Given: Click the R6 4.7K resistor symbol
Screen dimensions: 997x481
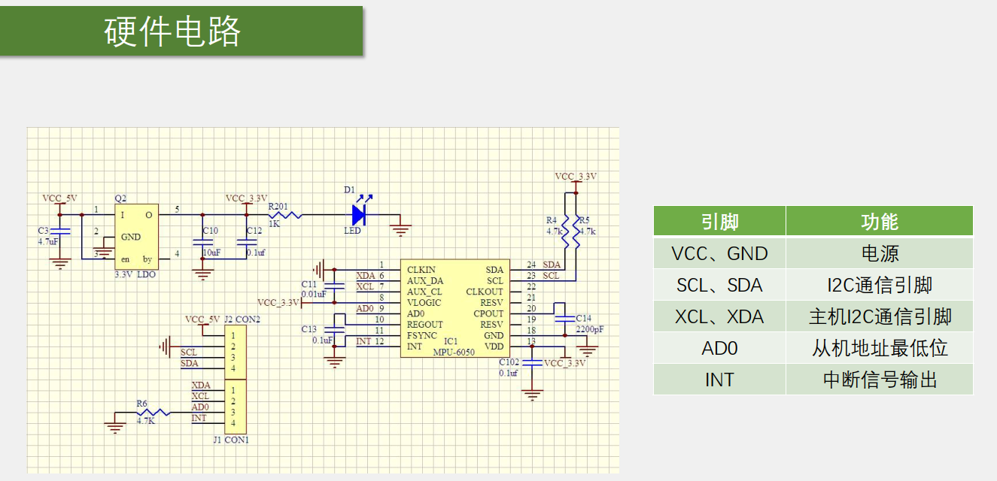Looking at the screenshot, I should pos(154,412).
